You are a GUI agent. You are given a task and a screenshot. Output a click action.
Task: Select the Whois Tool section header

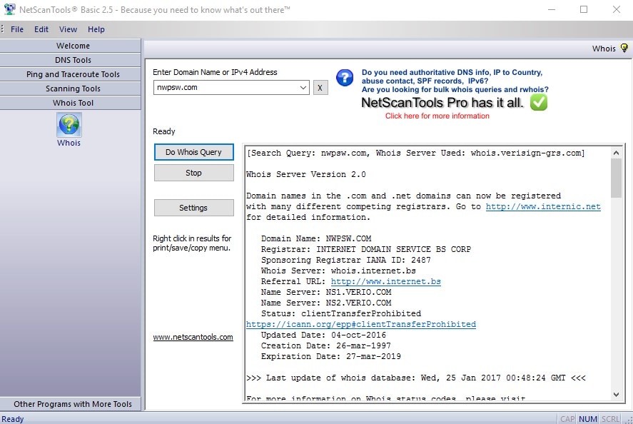click(x=71, y=103)
